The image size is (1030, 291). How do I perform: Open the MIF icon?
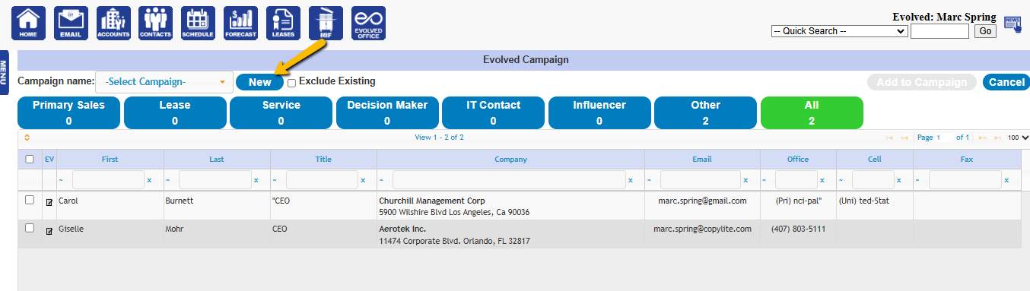(x=326, y=23)
